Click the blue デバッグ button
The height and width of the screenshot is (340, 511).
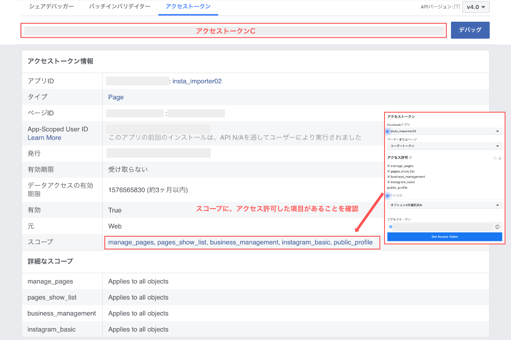click(470, 30)
